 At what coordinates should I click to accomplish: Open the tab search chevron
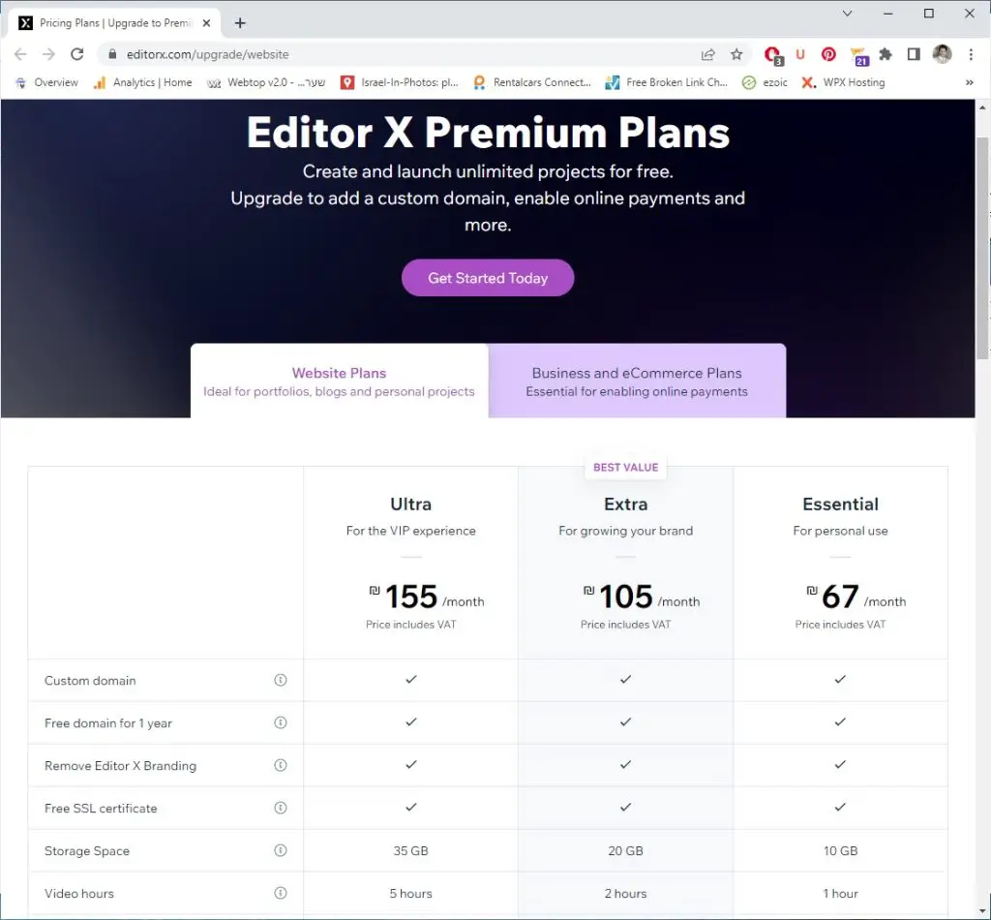coord(848,14)
